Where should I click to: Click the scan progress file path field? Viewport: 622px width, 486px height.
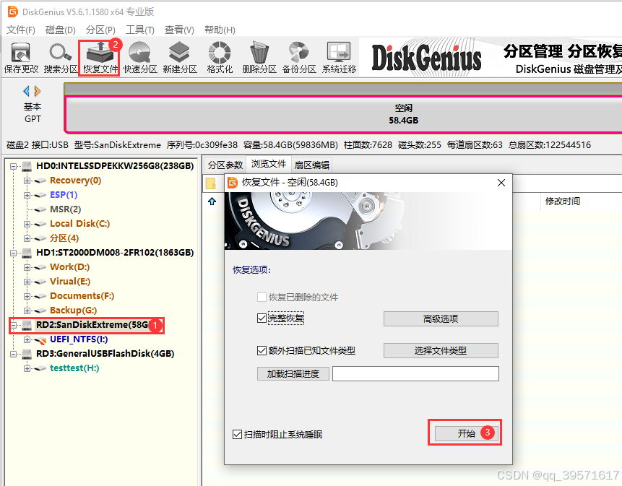tap(415, 374)
